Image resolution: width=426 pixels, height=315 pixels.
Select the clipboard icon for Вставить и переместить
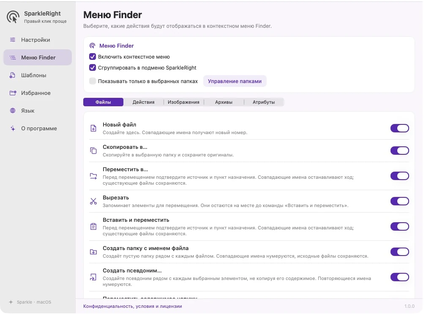pos(93,226)
